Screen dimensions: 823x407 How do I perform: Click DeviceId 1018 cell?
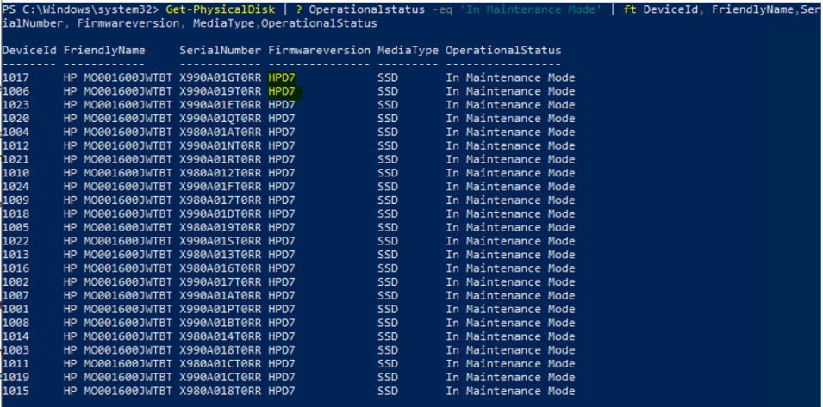click(16, 213)
